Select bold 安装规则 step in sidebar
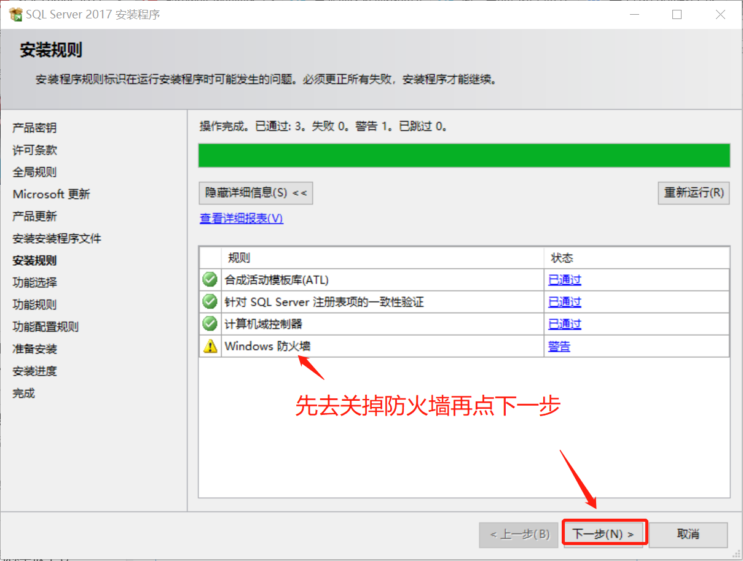The width and height of the screenshot is (743, 561). click(34, 260)
